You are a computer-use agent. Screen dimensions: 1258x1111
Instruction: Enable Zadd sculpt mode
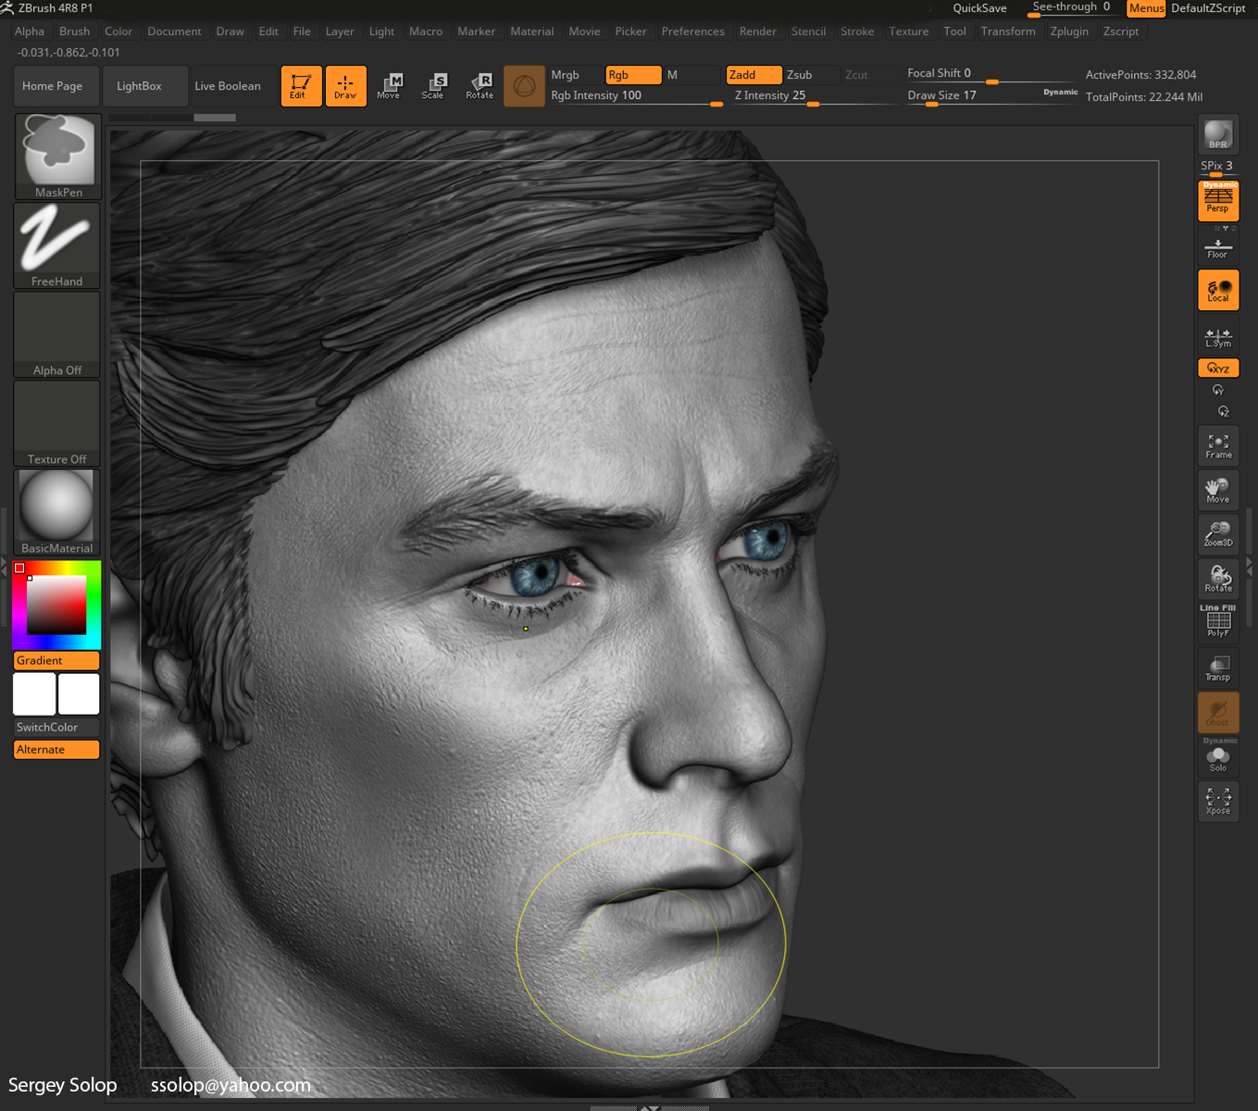pos(754,75)
